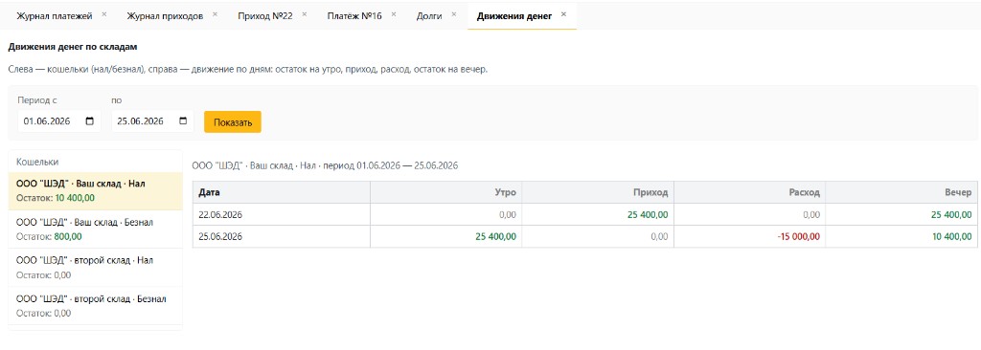Click Расход value 0,00 on 22.06.2026
981x350 pixels.
pos(810,214)
